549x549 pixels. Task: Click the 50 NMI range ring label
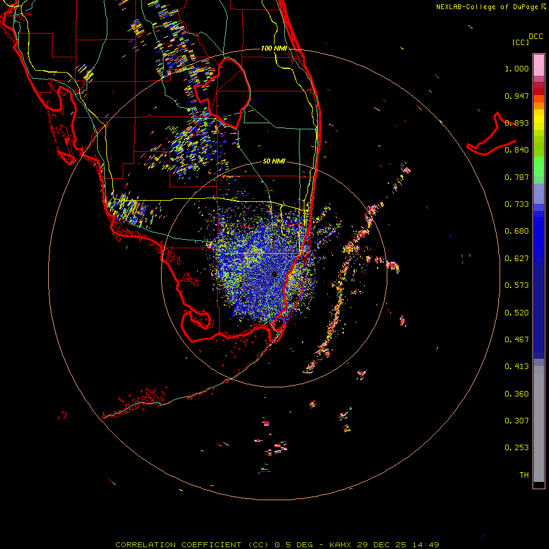[x=274, y=161]
